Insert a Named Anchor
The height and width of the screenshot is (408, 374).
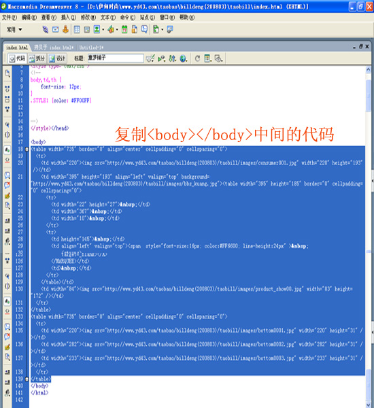click(65, 29)
